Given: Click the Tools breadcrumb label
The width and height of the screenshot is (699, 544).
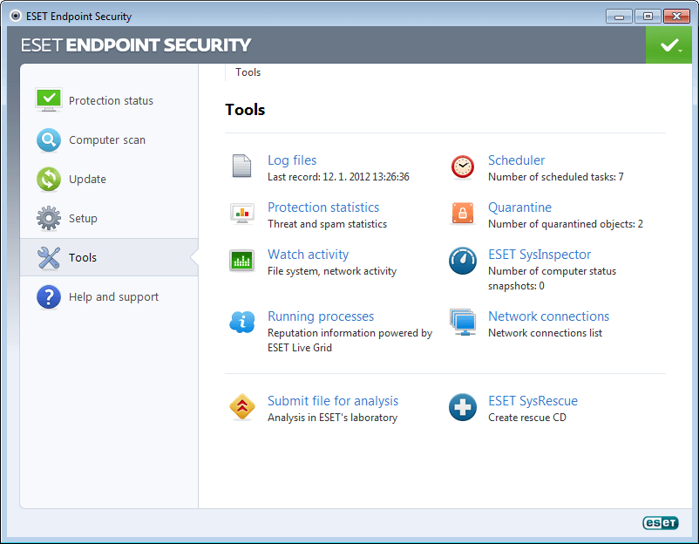Looking at the screenshot, I should pos(248,72).
